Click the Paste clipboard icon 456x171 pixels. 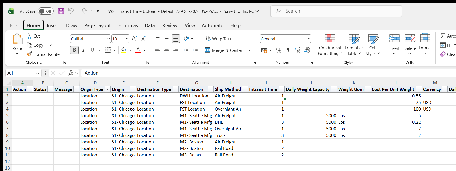(x=17, y=39)
